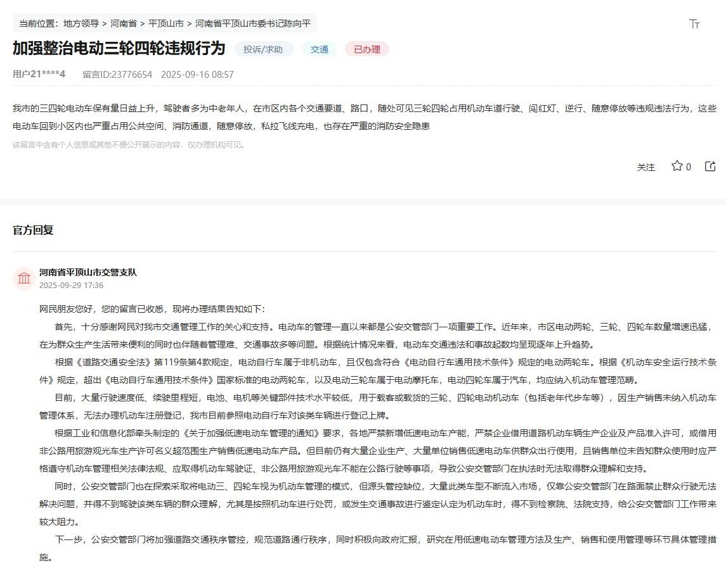Go to 河南省 in the breadcrumb

(x=124, y=23)
